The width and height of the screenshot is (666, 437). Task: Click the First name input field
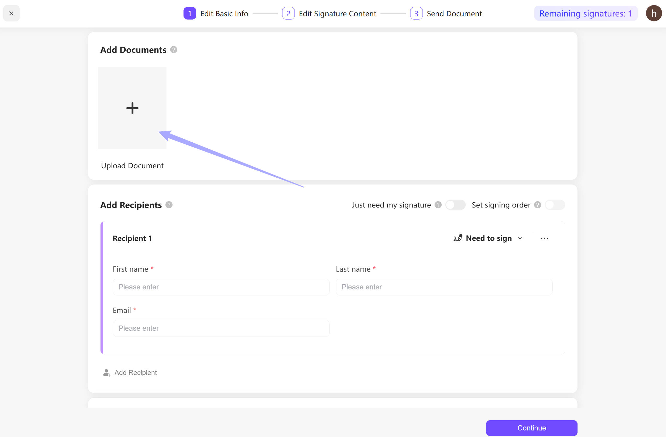coord(221,287)
